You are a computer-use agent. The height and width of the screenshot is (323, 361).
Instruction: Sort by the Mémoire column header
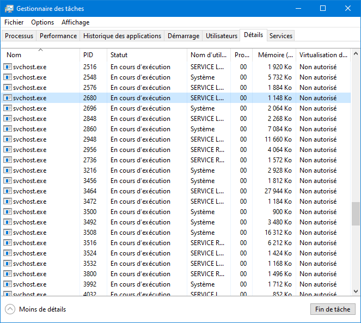coord(274,55)
